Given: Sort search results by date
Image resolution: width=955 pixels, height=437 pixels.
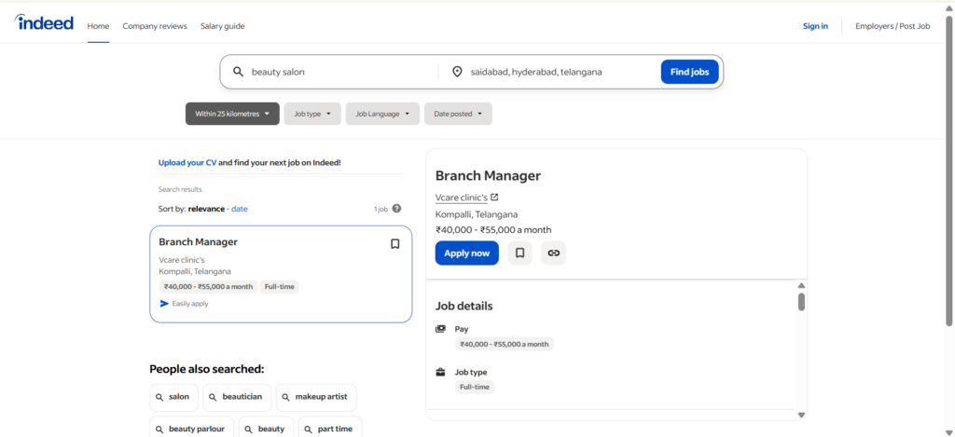Looking at the screenshot, I should pos(240,209).
